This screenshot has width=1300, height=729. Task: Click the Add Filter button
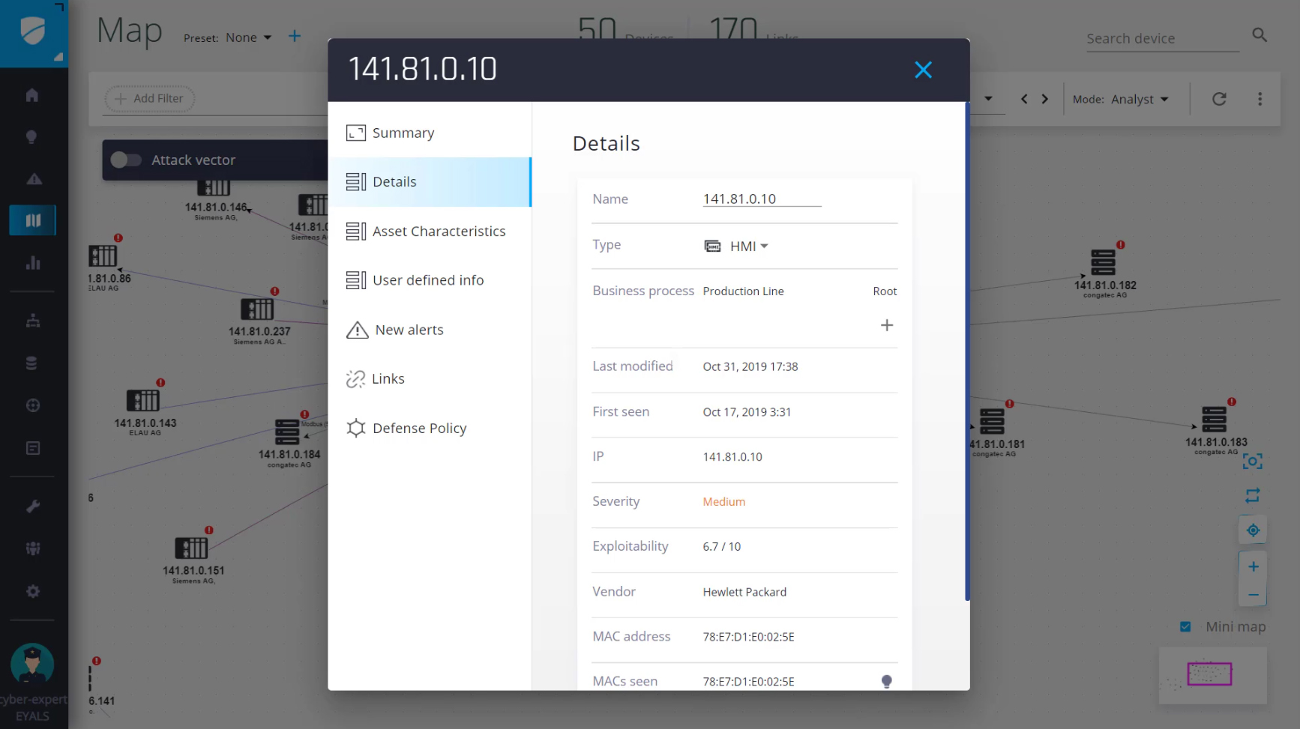149,98
